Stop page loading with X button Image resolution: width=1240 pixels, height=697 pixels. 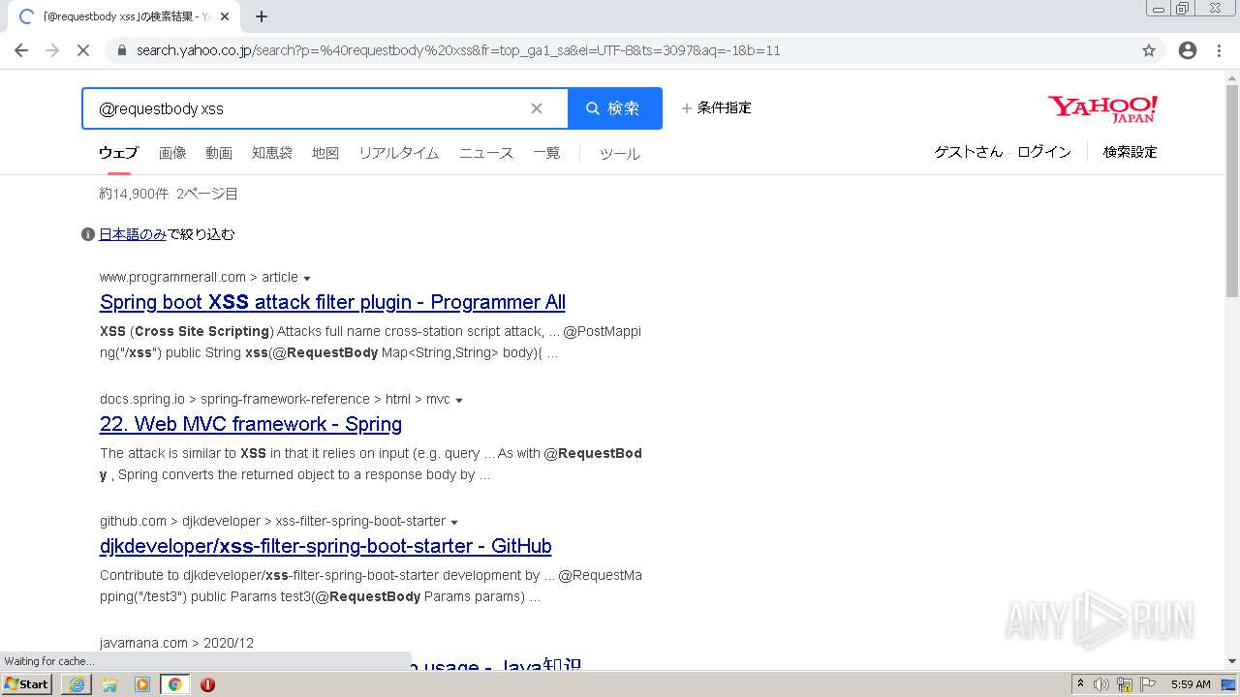click(x=83, y=50)
